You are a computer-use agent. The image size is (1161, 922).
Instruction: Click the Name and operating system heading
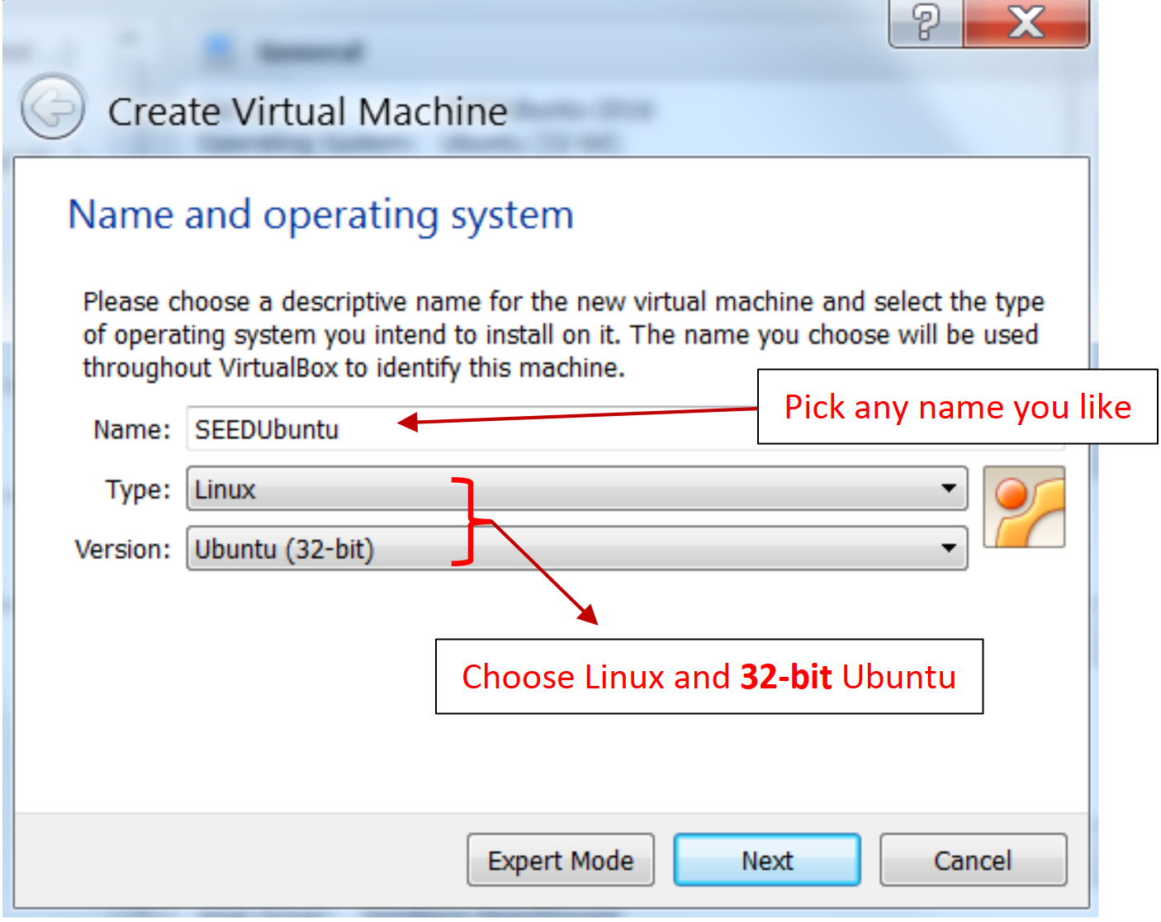click(320, 216)
